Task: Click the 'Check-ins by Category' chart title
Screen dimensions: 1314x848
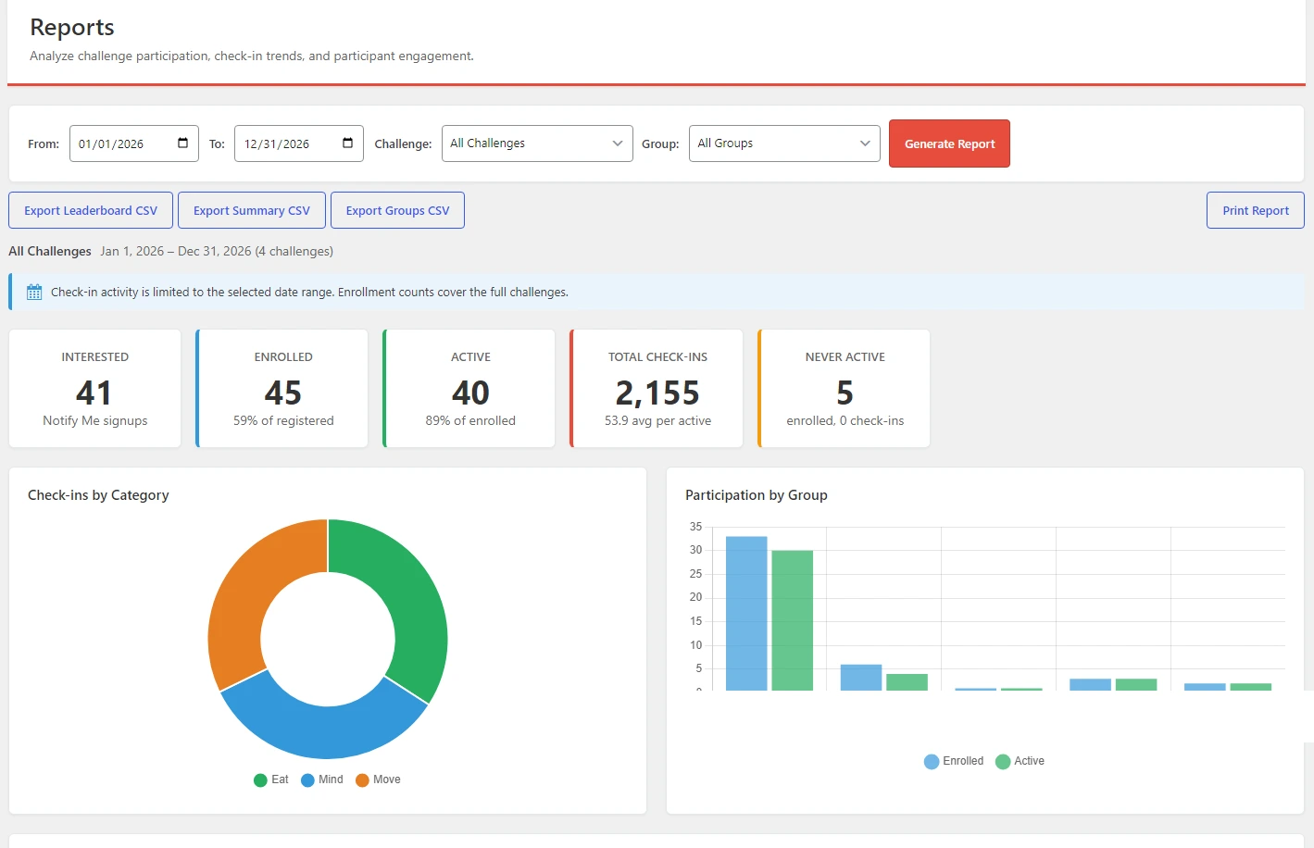Action: click(98, 495)
